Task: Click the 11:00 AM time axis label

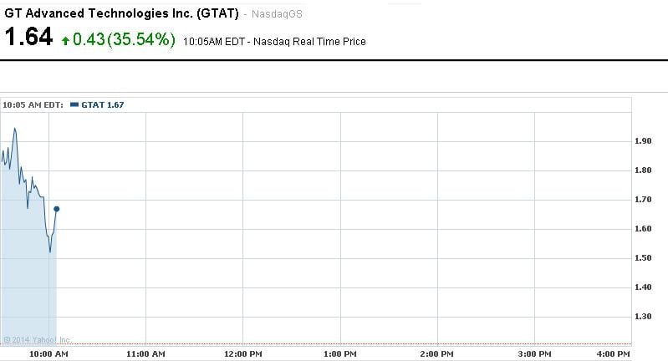Action: click(x=146, y=354)
